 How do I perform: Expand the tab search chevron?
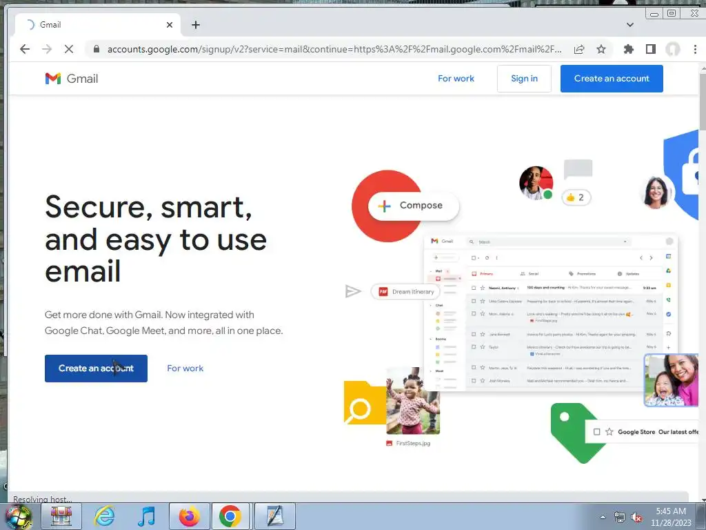click(x=630, y=25)
